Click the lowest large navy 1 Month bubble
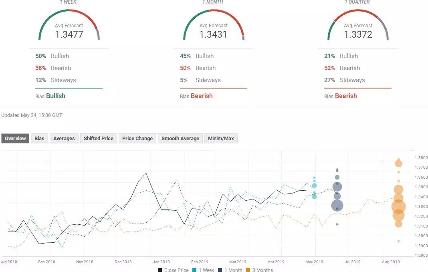This screenshot has height=272, width=428. [x=337, y=206]
